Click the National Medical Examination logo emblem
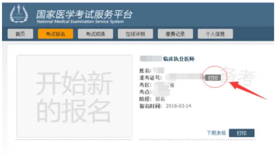Image resolution: width=275 pixels, height=156 pixels. coord(19,14)
